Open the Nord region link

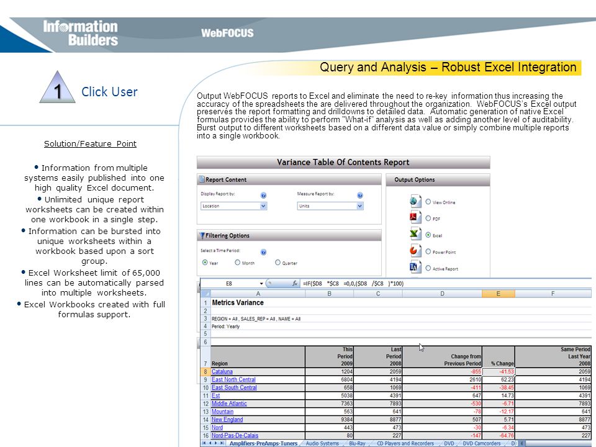click(x=217, y=427)
